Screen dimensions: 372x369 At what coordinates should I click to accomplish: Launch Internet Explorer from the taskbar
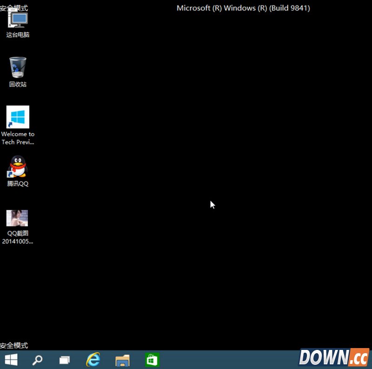click(x=93, y=360)
